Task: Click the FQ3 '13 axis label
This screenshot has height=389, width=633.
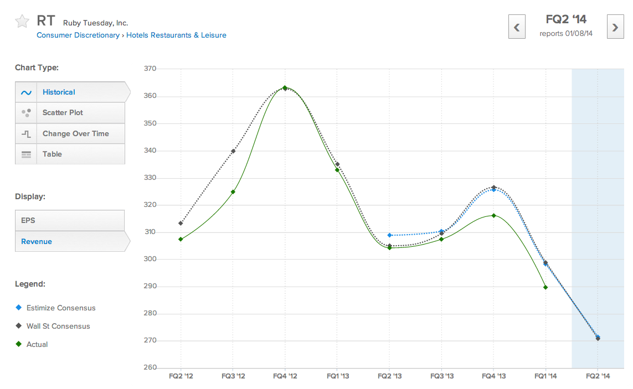Action: coord(441,376)
